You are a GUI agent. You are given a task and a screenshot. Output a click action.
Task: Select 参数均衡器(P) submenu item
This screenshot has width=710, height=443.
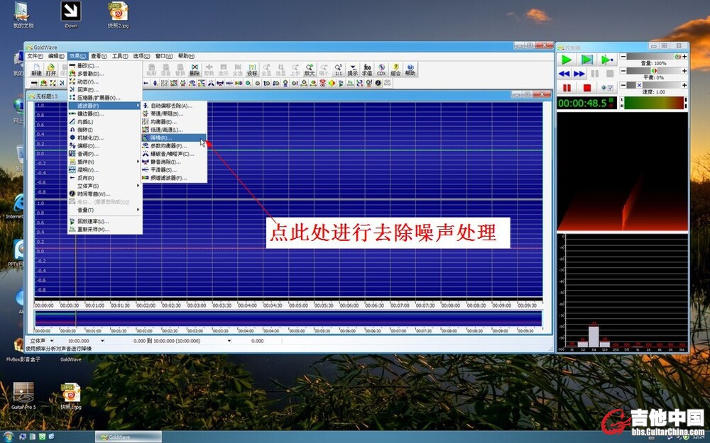tap(174, 145)
